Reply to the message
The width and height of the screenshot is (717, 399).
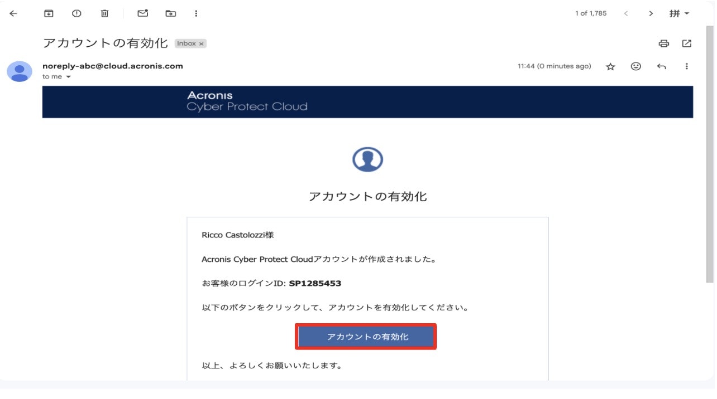tap(661, 66)
